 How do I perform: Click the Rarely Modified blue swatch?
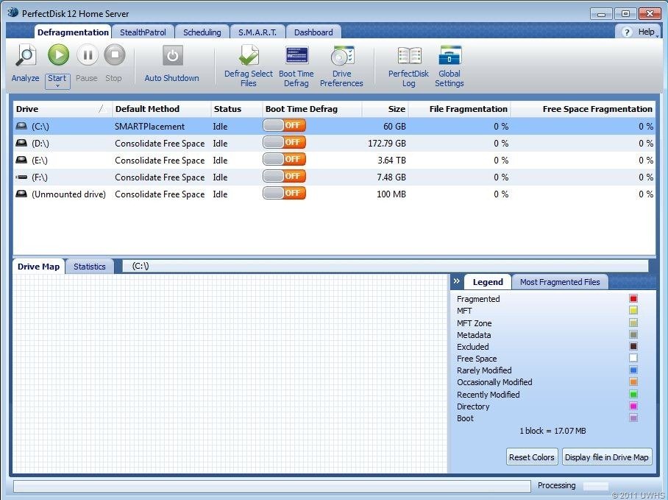point(633,370)
